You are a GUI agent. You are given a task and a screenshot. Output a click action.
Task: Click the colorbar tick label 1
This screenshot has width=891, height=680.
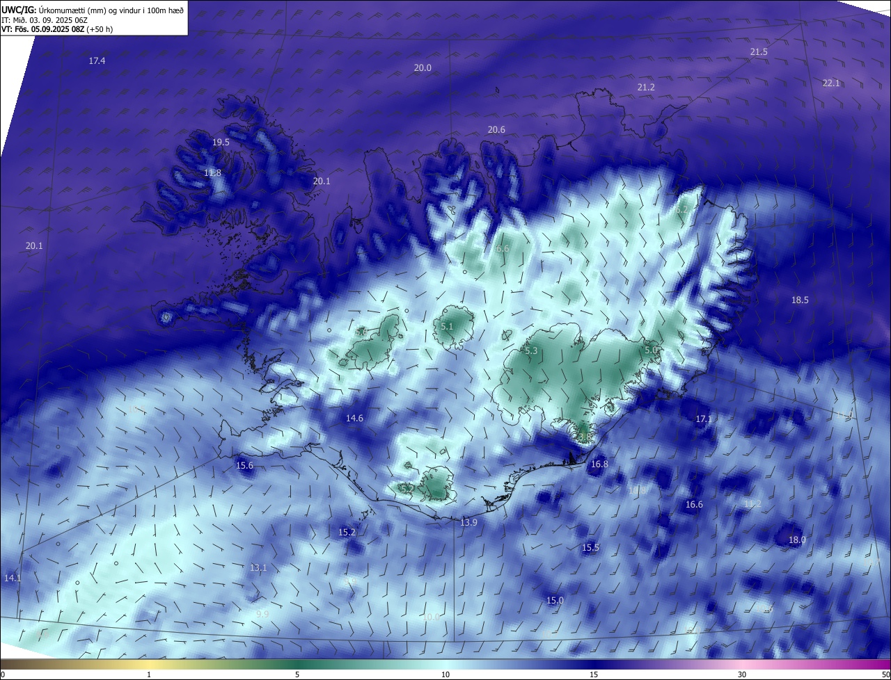pyautogui.click(x=149, y=674)
